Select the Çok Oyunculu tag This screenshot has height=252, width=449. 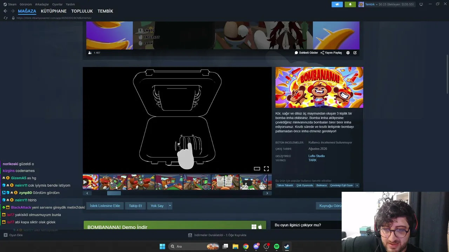(304, 185)
